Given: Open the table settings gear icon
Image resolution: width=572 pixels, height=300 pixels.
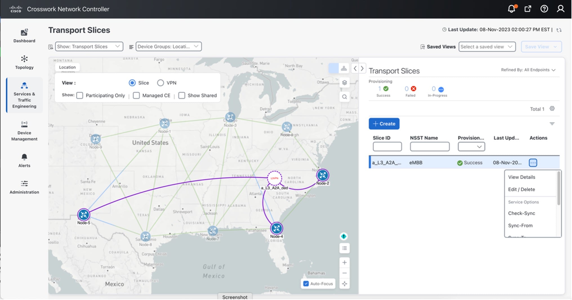Looking at the screenshot, I should pos(552,109).
